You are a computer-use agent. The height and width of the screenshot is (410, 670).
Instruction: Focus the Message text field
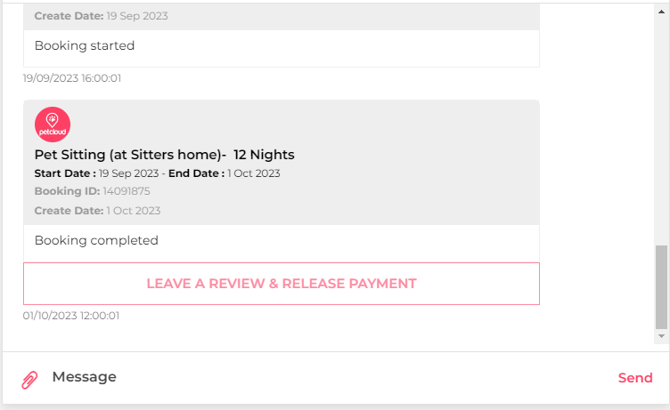click(x=324, y=377)
